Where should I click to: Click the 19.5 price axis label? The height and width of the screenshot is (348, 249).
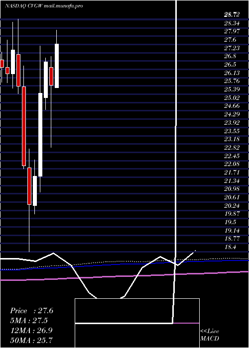[x=230, y=222]
